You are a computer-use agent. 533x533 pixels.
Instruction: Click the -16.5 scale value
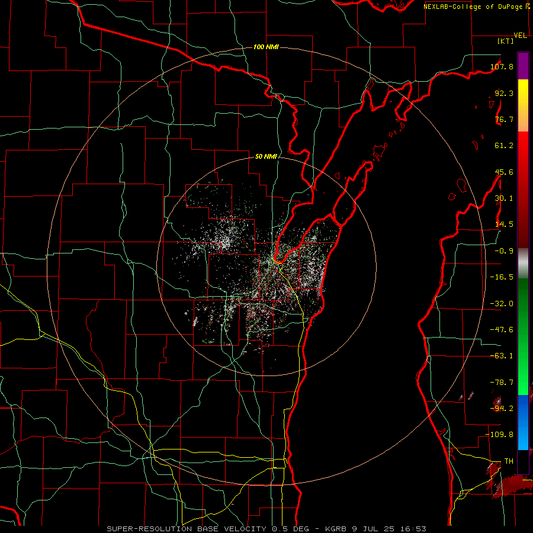[502, 277]
